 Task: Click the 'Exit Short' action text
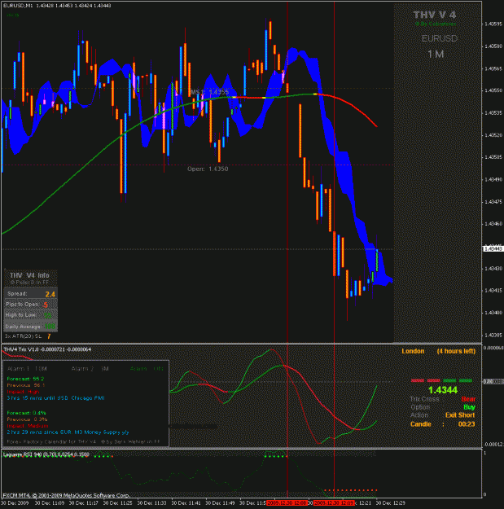460,415
